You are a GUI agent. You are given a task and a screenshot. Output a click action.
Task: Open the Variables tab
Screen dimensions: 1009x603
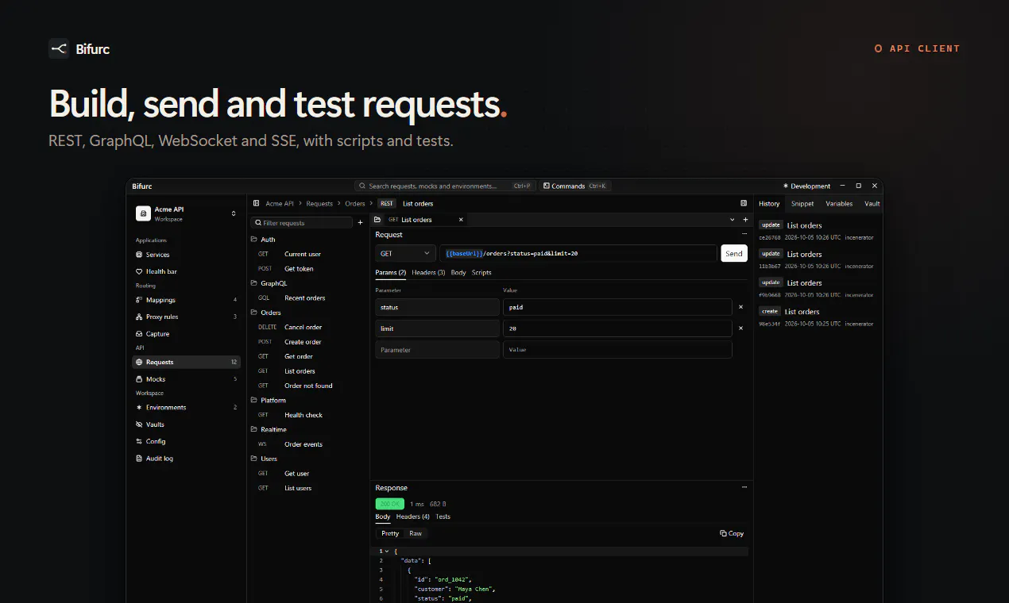pyautogui.click(x=839, y=204)
